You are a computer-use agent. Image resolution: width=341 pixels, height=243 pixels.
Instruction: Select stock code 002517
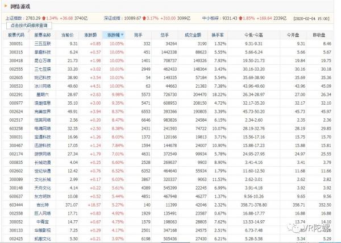[x=16, y=120]
